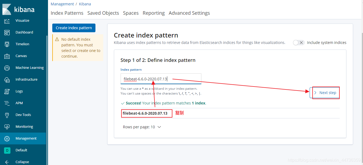Select the APM label in the sidebar

[19, 103]
